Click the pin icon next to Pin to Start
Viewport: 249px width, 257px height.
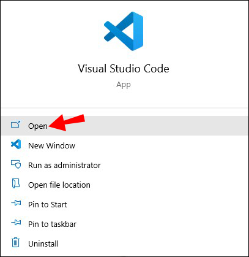coord(16,203)
